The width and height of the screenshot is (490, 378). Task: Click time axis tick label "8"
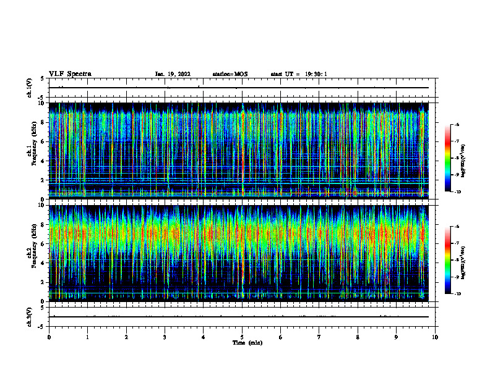tap(358, 337)
